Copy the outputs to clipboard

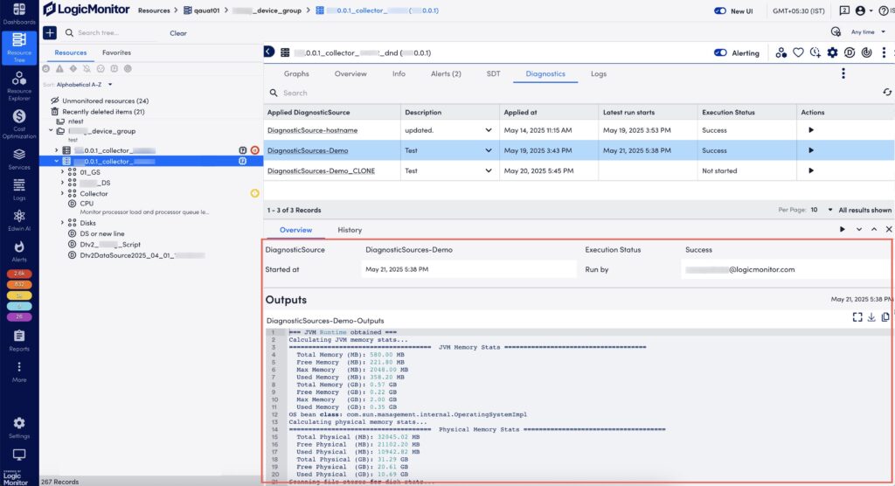[x=885, y=317]
